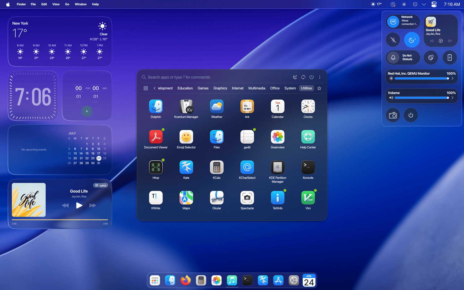Open the File menu in the menu bar
464x290 pixels.
33,4
